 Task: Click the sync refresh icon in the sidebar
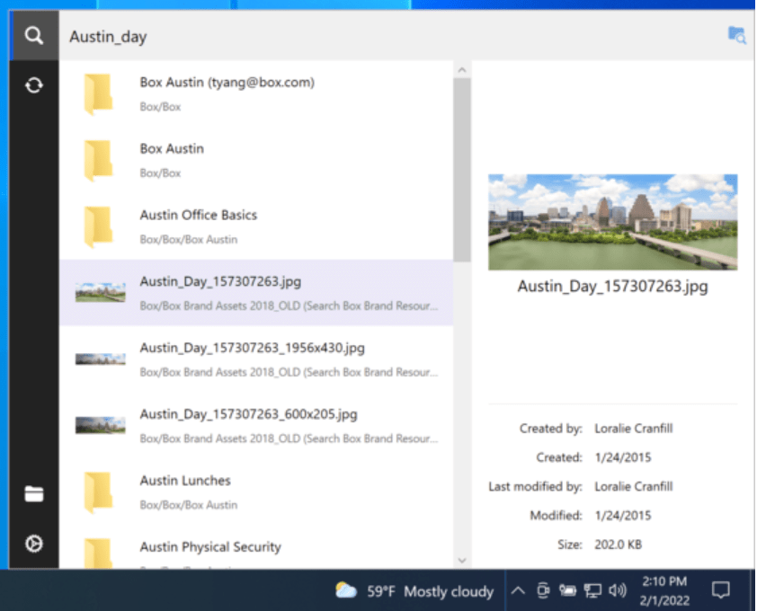click(34, 84)
